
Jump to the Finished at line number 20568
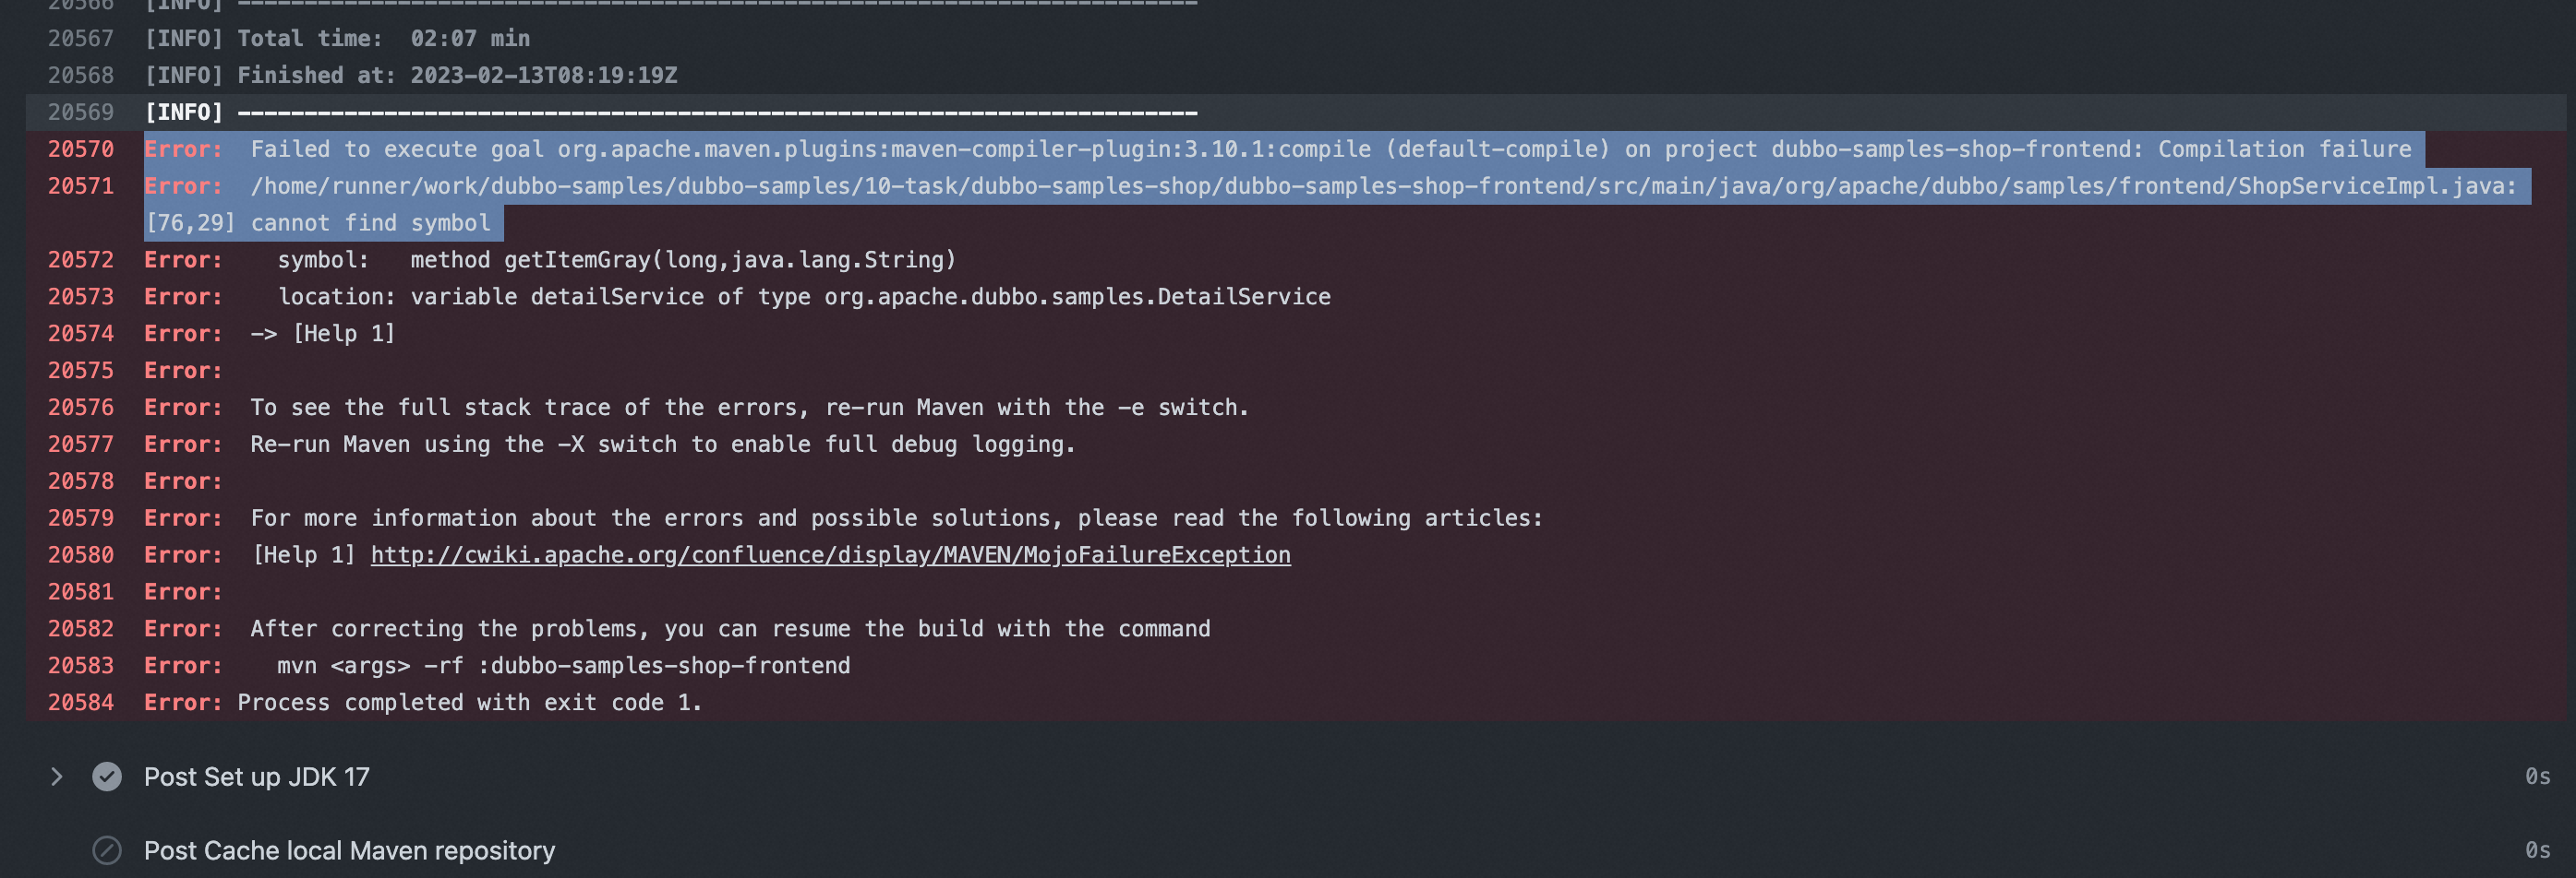coord(81,75)
